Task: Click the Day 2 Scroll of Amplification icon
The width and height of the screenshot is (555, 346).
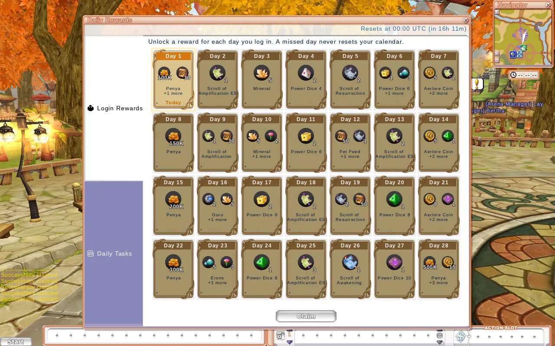Action: [217, 73]
